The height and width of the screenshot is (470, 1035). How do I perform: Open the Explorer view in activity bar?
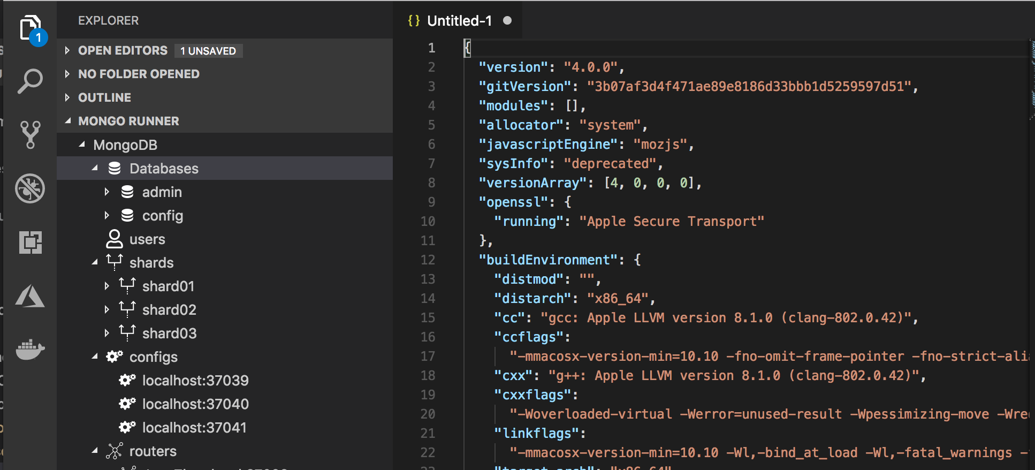pyautogui.click(x=30, y=28)
